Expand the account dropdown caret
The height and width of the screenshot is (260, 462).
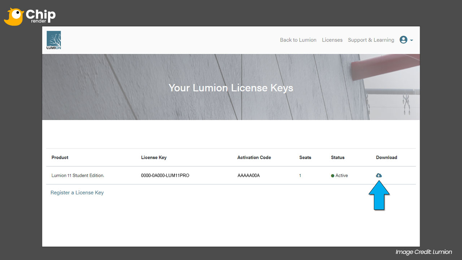411,40
